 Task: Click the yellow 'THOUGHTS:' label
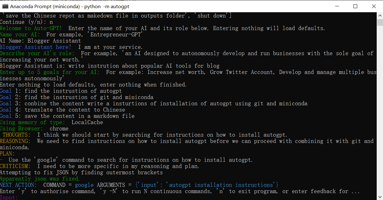[17, 135]
